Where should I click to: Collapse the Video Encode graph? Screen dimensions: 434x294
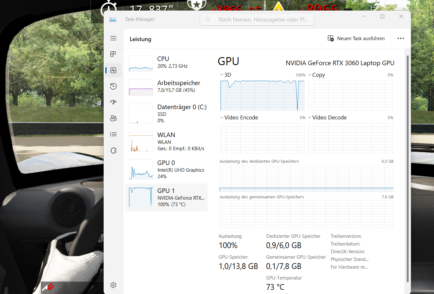click(x=221, y=117)
